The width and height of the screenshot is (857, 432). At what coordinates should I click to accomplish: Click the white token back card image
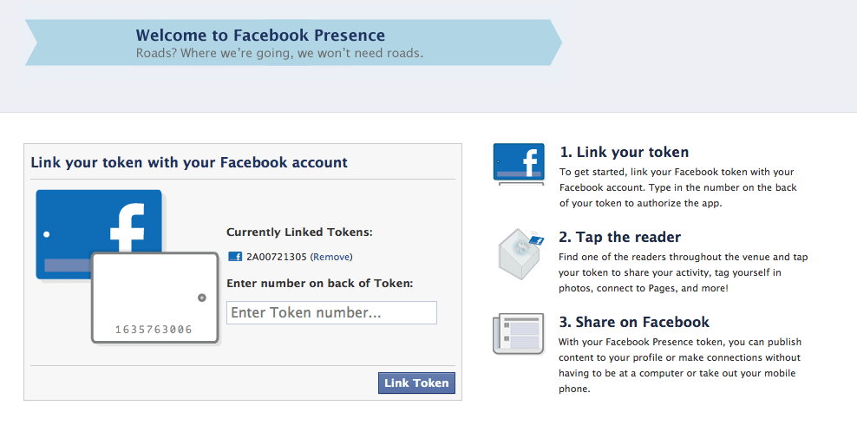[155, 298]
